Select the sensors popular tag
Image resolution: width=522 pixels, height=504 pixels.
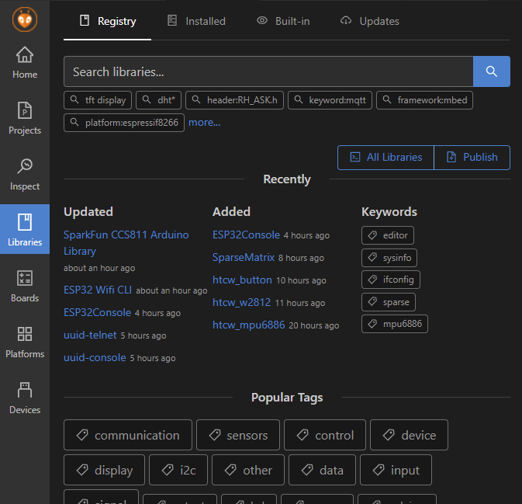pyautogui.click(x=237, y=435)
